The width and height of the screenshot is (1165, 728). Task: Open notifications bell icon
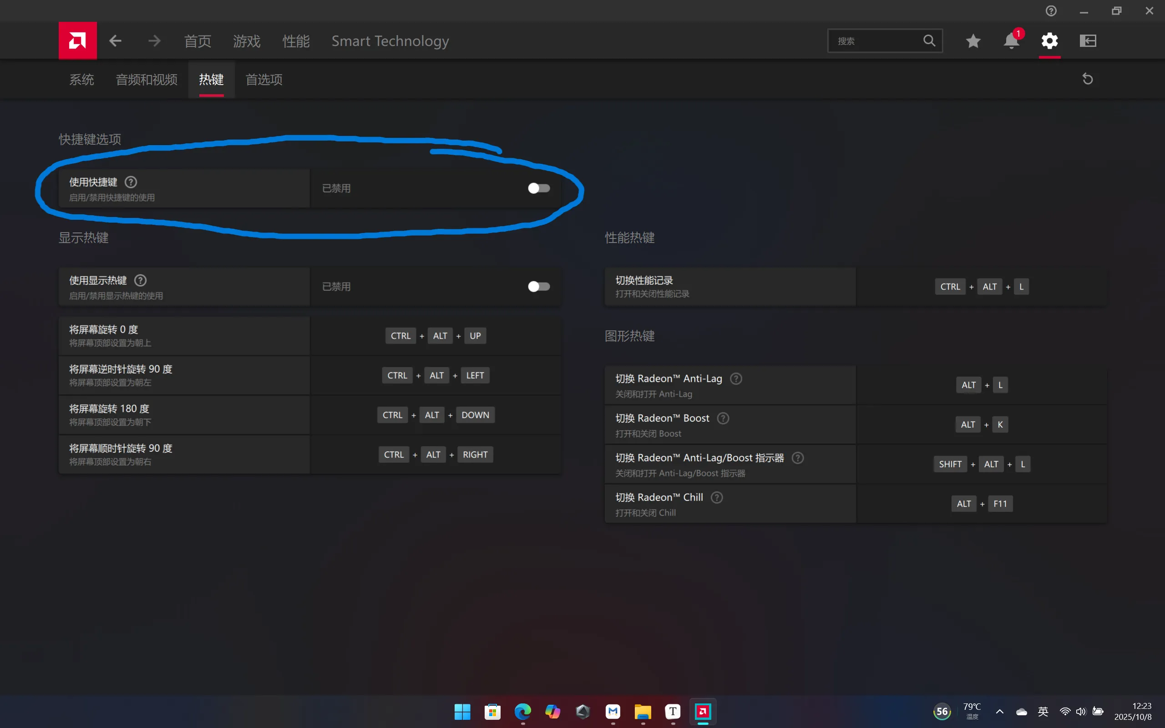(1011, 41)
